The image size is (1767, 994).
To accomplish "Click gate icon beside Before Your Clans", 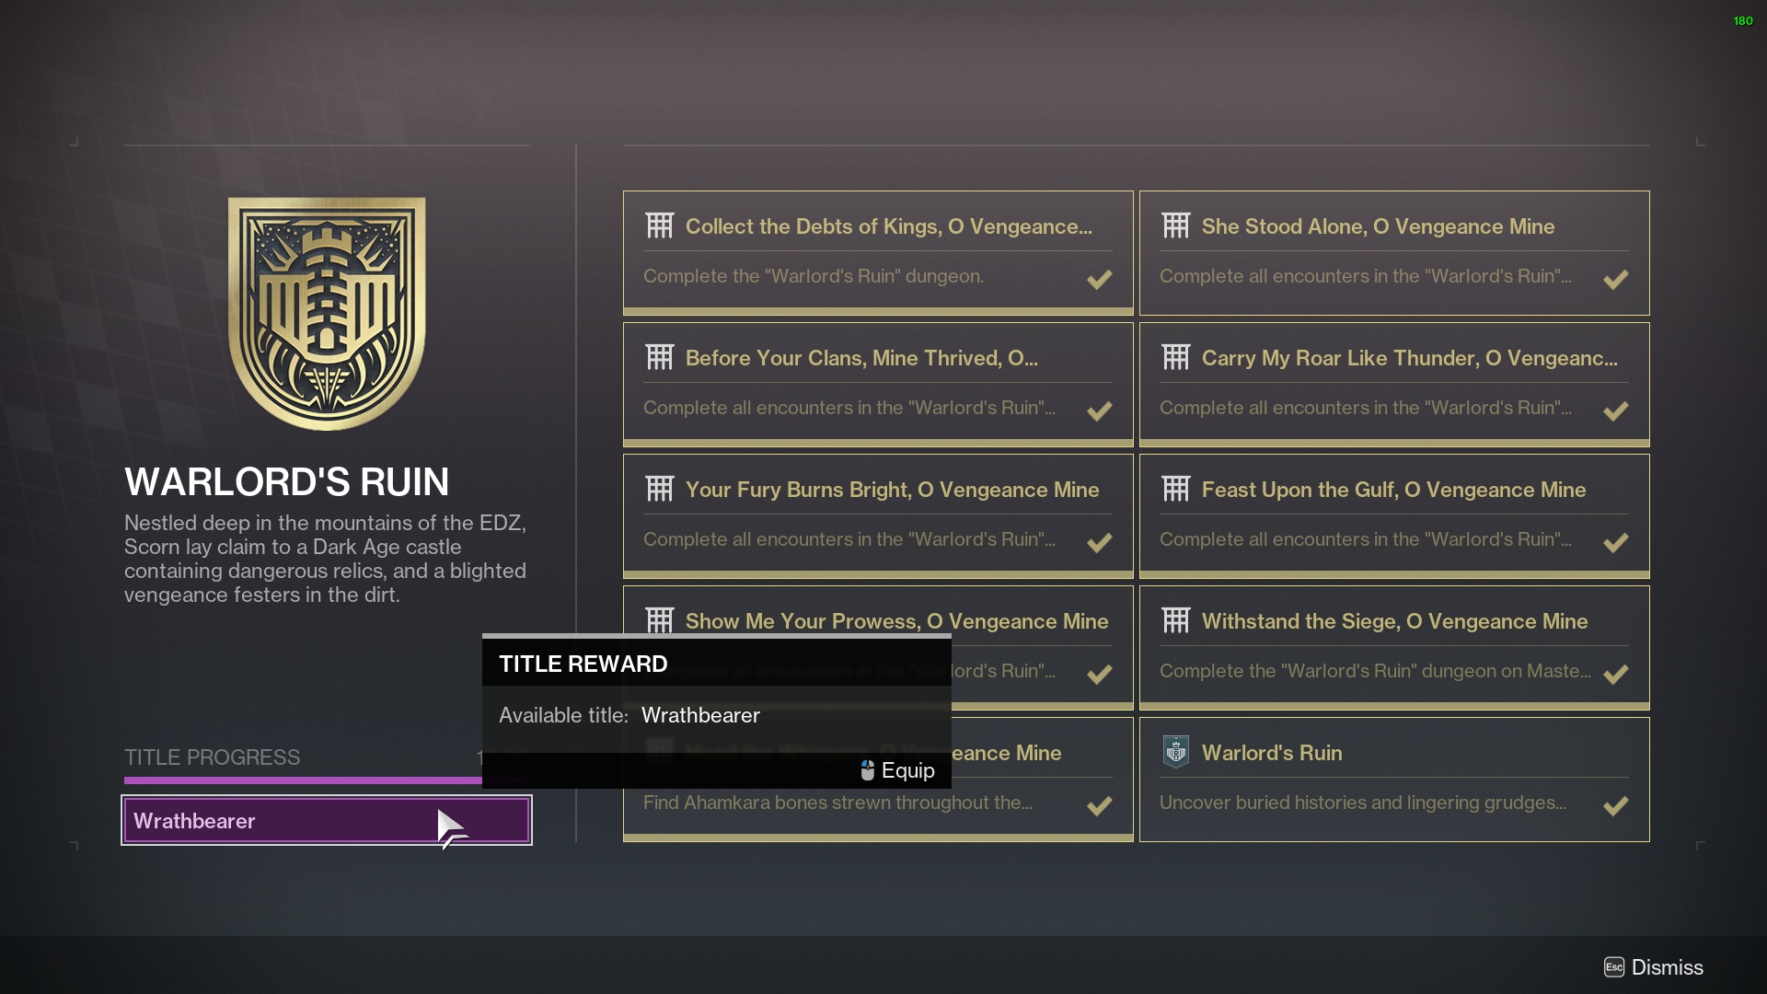I will tap(660, 357).
